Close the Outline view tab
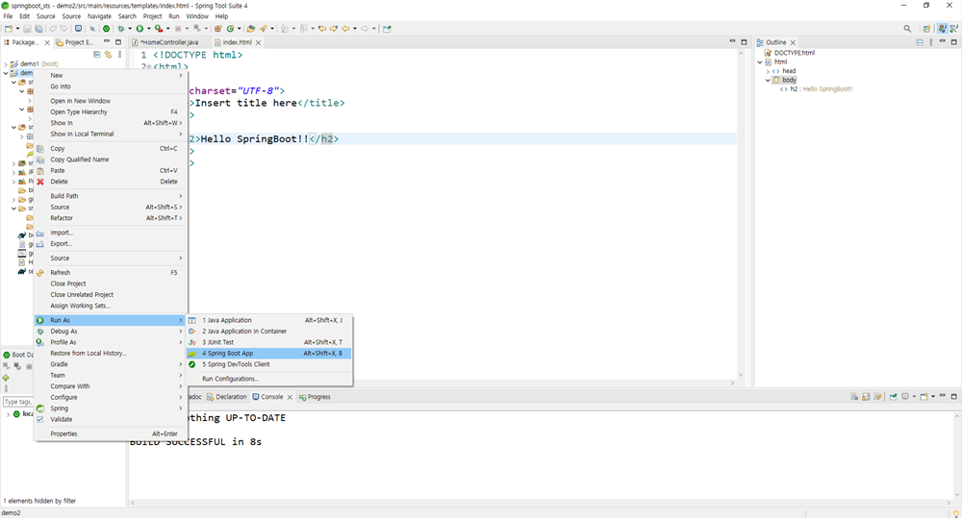Screen dimensions: 962x518 (x=793, y=42)
